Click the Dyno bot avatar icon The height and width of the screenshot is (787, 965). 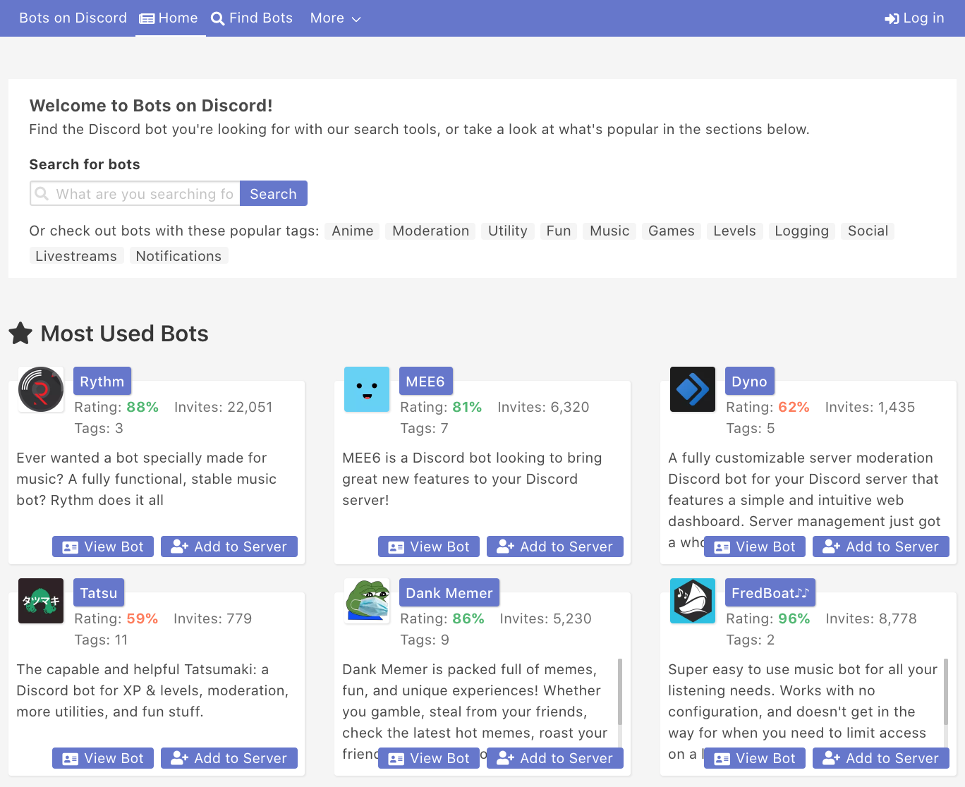click(693, 389)
